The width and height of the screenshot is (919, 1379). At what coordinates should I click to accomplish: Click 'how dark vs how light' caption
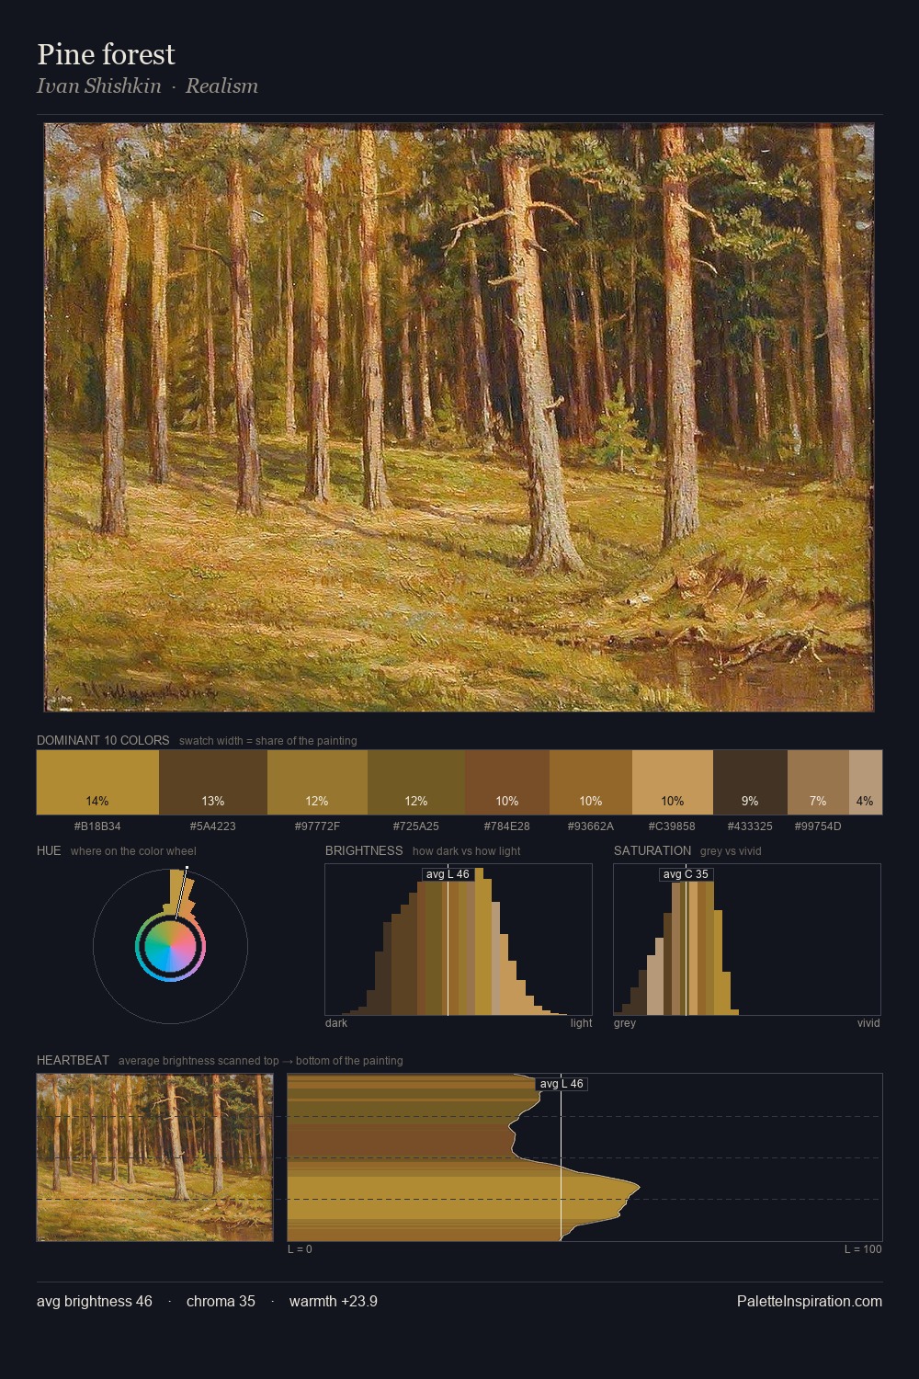467,850
